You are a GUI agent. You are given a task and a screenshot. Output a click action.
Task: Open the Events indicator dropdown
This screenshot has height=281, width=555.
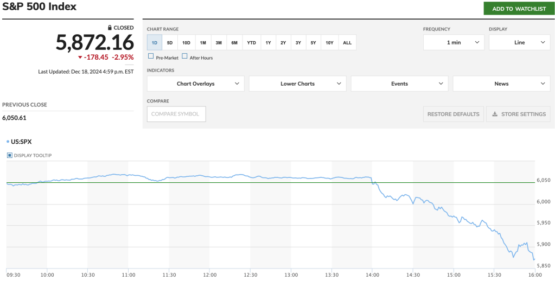tap(399, 84)
